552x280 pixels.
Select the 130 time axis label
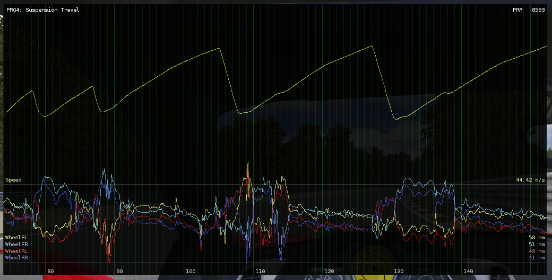pyautogui.click(x=399, y=271)
